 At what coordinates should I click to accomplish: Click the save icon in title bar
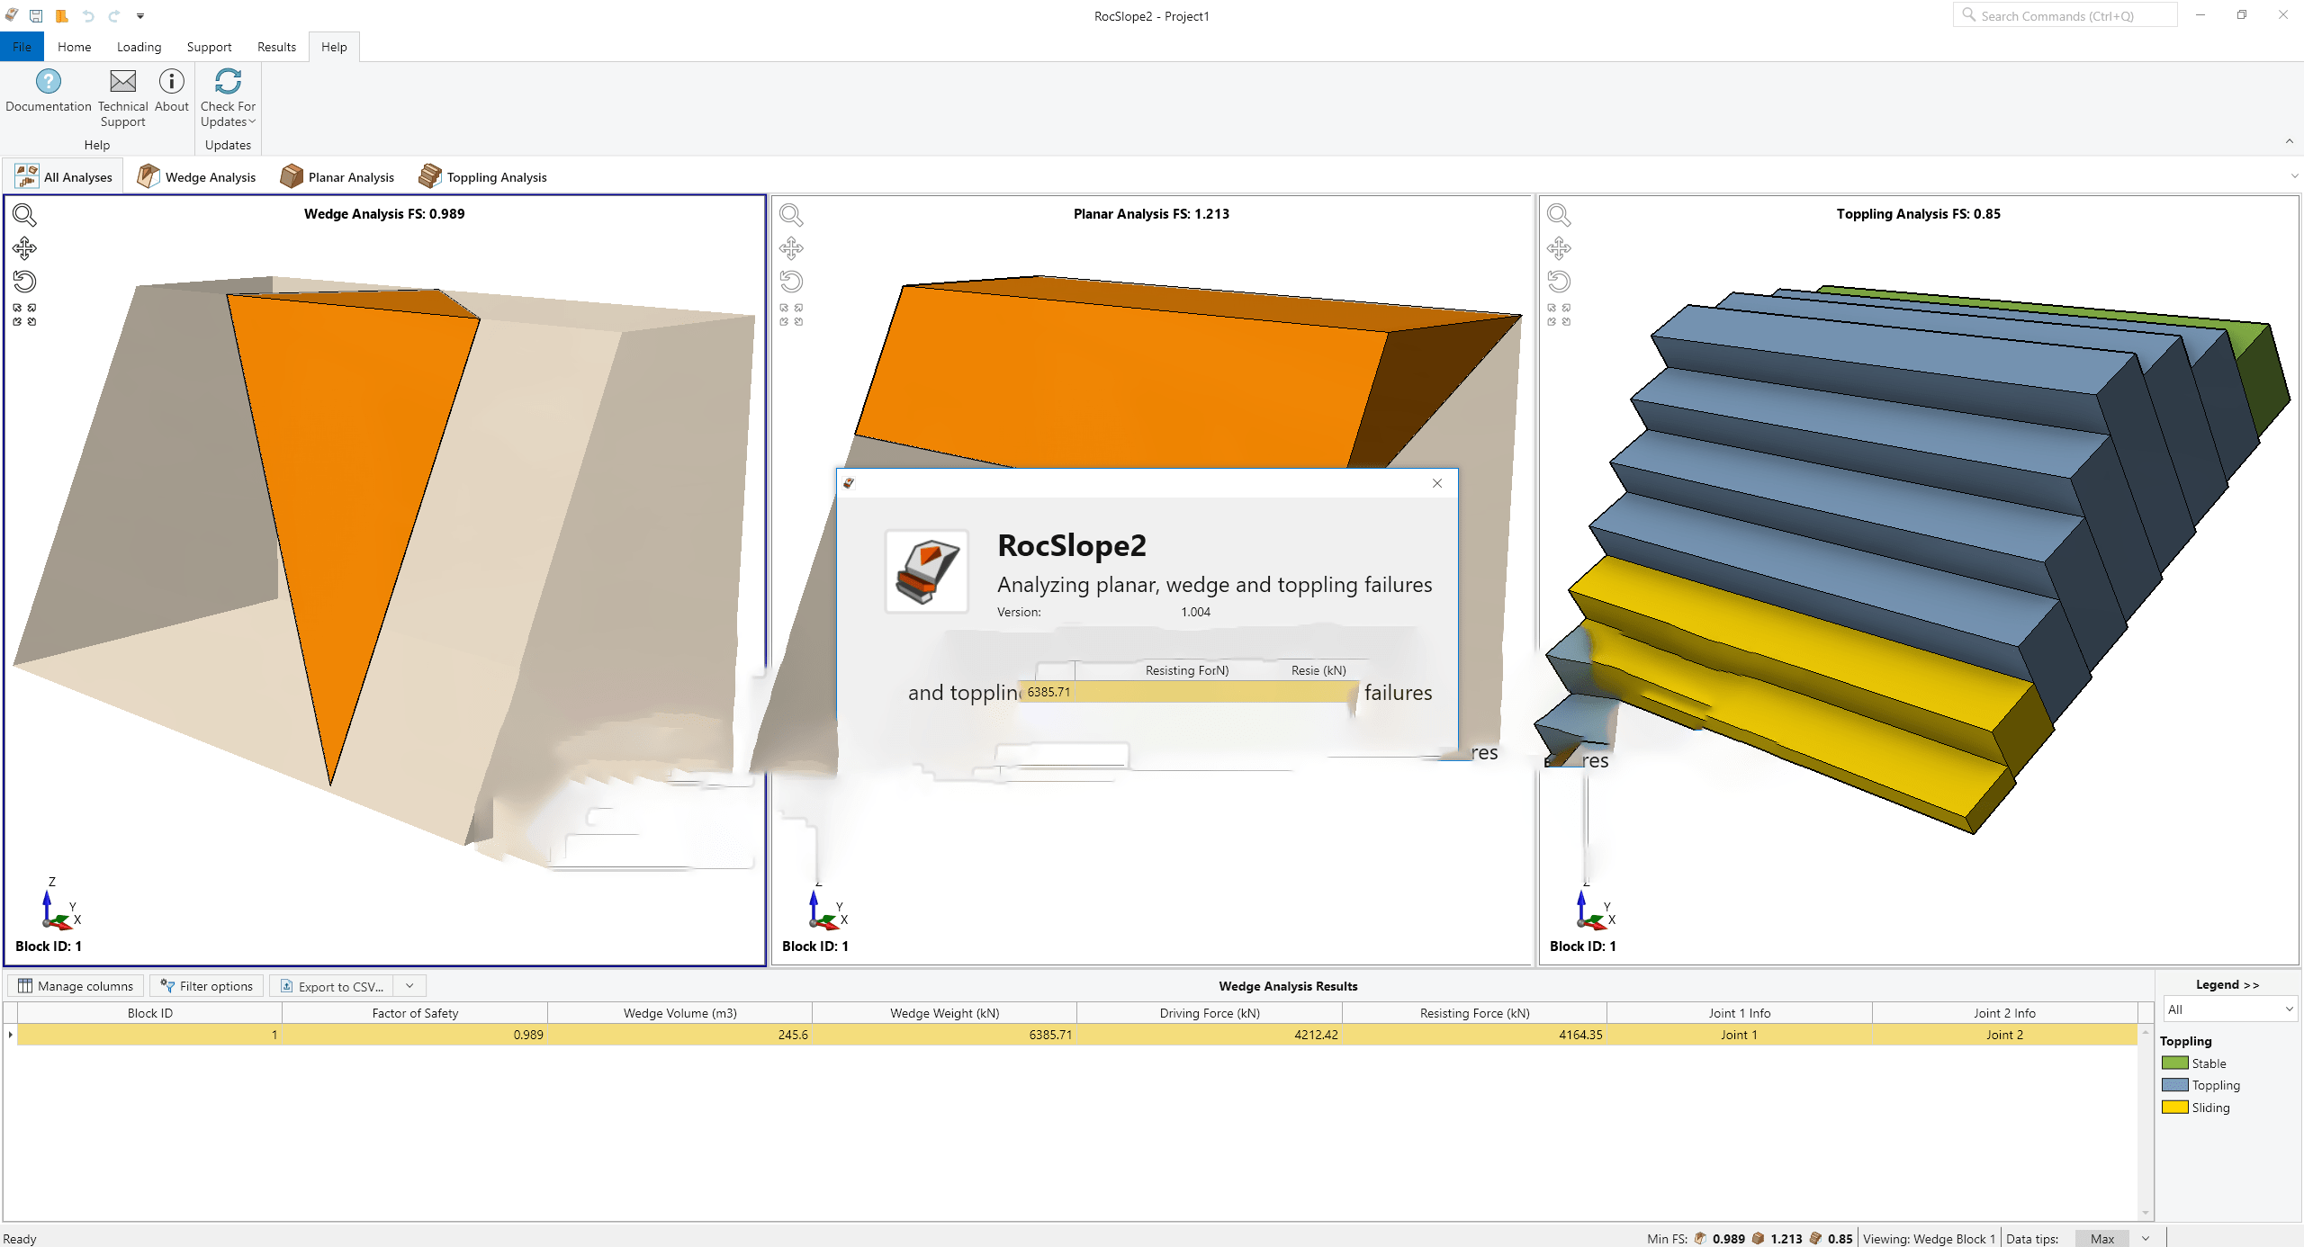click(x=36, y=15)
